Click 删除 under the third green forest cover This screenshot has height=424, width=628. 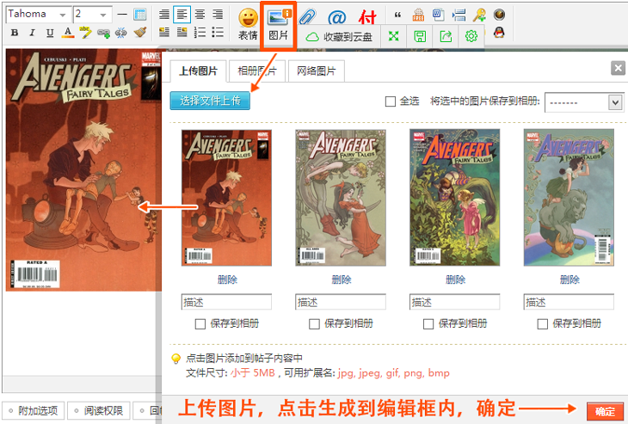click(x=455, y=280)
